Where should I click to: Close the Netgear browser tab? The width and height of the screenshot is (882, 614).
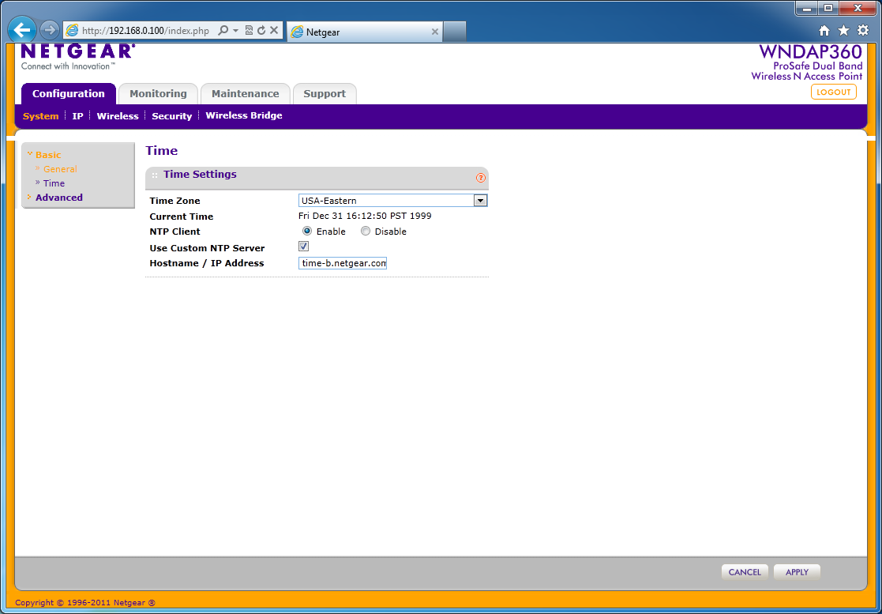(435, 32)
